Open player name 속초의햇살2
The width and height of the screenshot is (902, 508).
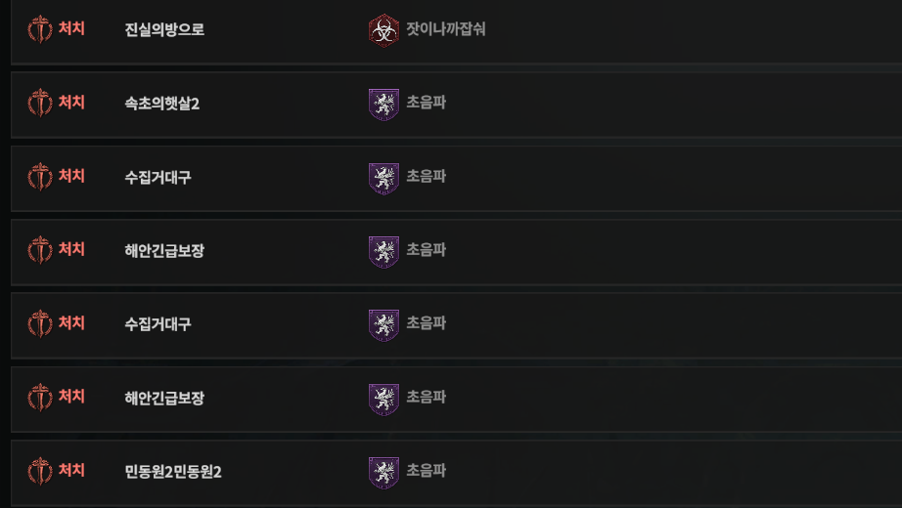tap(162, 104)
